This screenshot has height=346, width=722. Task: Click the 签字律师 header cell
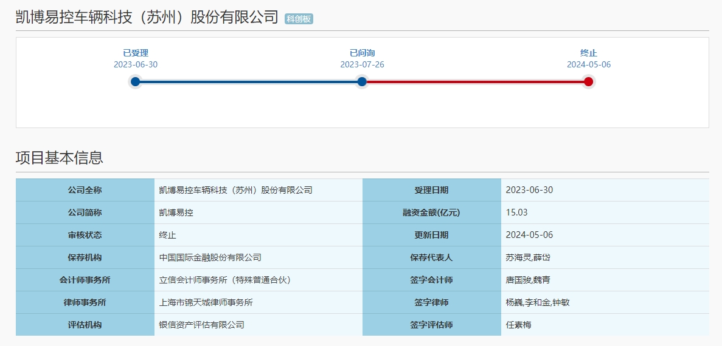pos(432,302)
